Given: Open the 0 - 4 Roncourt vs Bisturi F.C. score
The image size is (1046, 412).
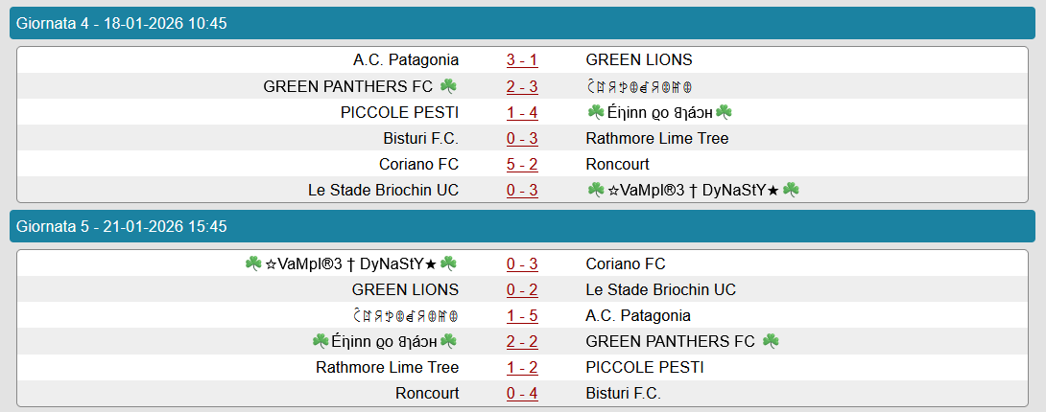Looking at the screenshot, I should point(522,393).
